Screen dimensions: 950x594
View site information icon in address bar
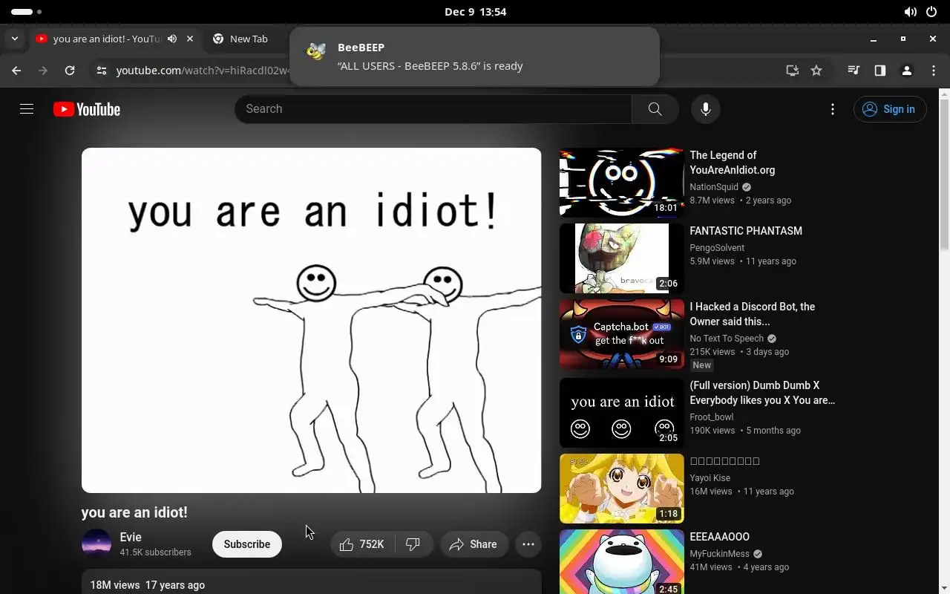pyautogui.click(x=102, y=71)
